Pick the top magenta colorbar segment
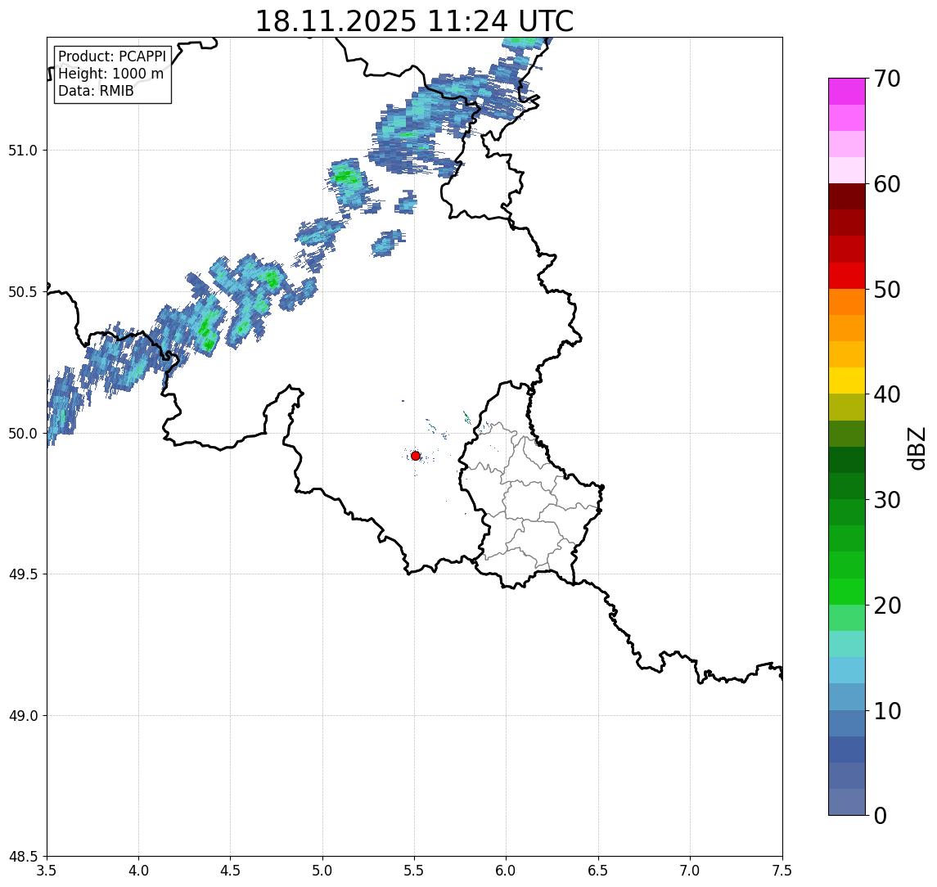The width and height of the screenshot is (937, 887). click(x=847, y=92)
